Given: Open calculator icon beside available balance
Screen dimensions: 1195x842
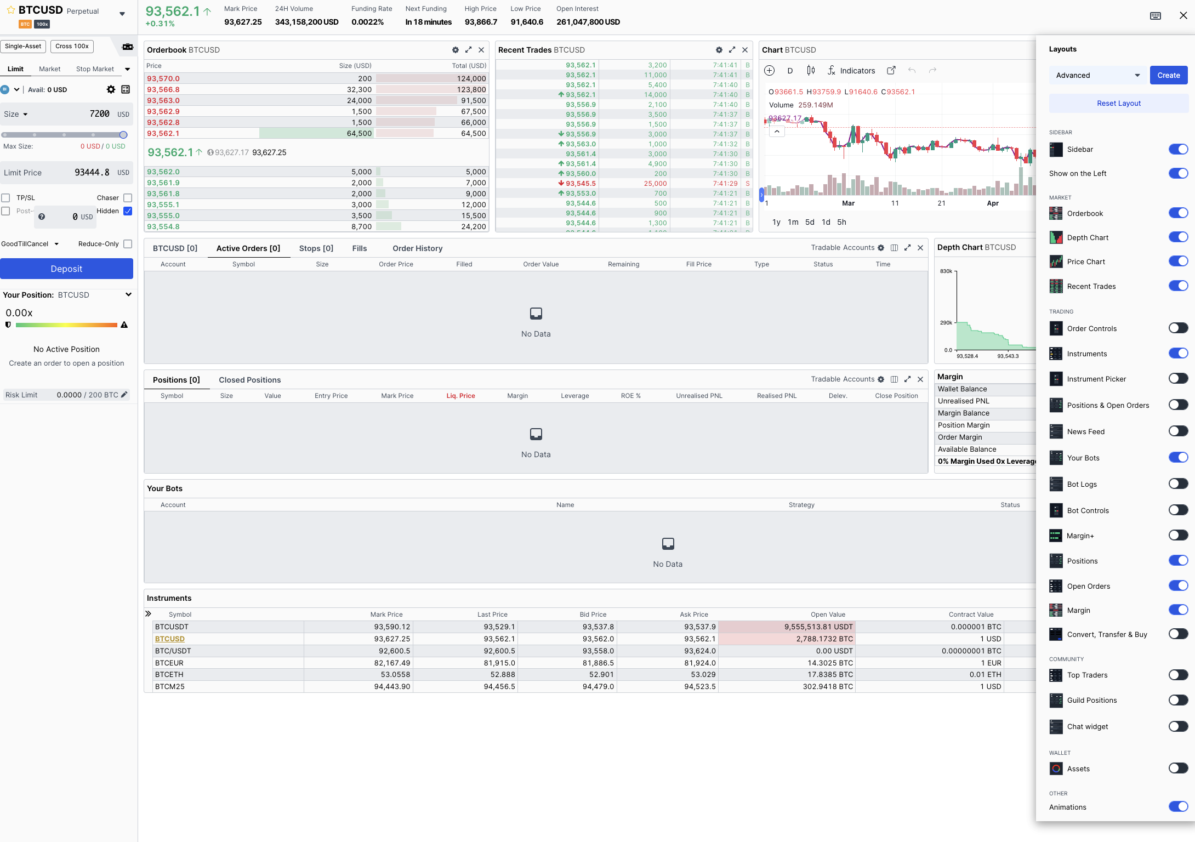Looking at the screenshot, I should pos(126,89).
